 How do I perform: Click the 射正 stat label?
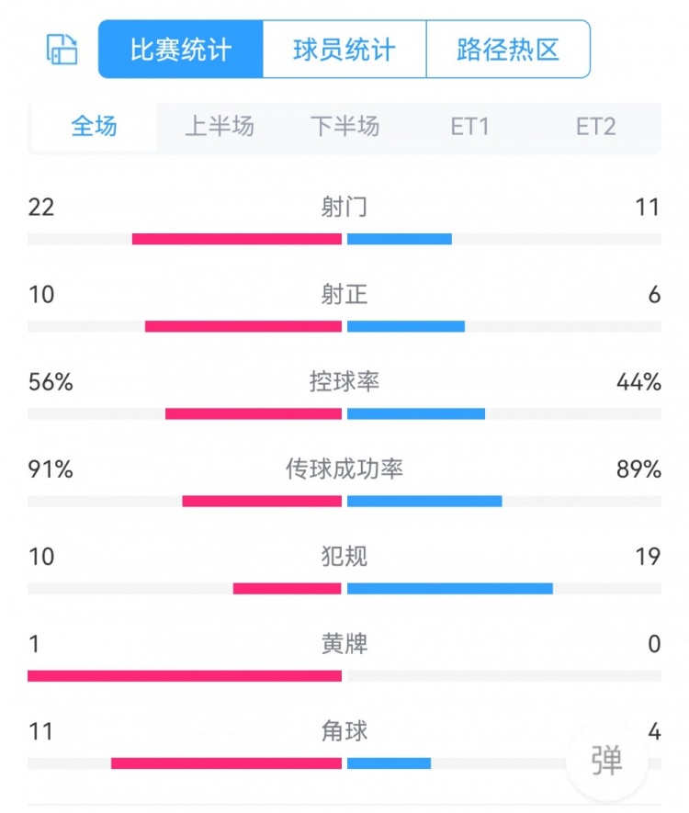pos(344,294)
